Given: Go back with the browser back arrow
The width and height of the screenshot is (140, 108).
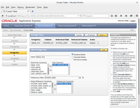Looking at the screenshot, I should pos(3,16).
